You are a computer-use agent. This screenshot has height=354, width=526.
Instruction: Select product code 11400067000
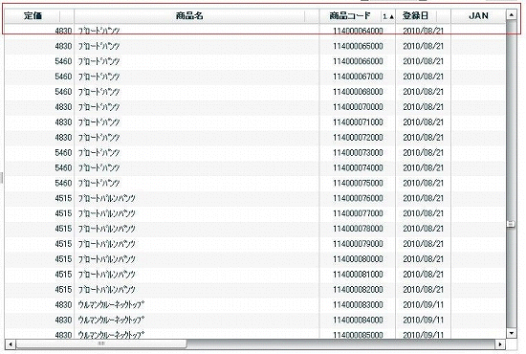[358, 77]
